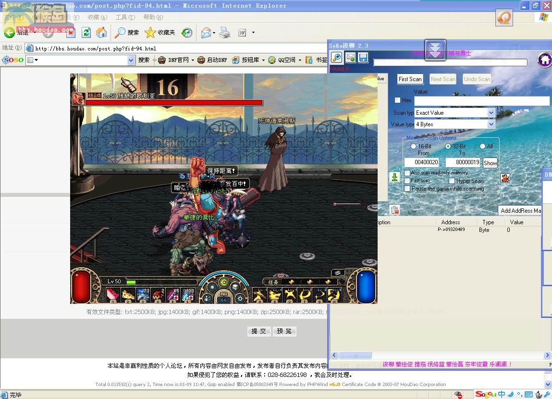Open the Mail icon dropdown arrow
552x399 pixels.
[214, 33]
